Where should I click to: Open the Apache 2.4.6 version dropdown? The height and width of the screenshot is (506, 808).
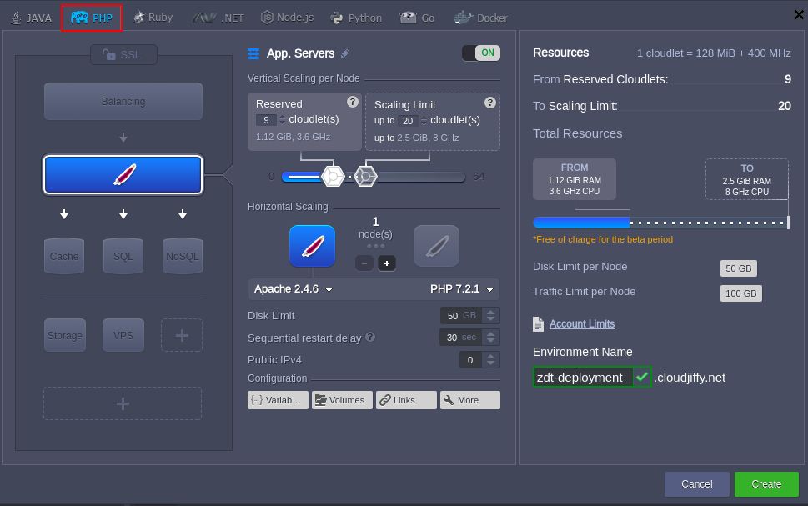click(x=294, y=289)
